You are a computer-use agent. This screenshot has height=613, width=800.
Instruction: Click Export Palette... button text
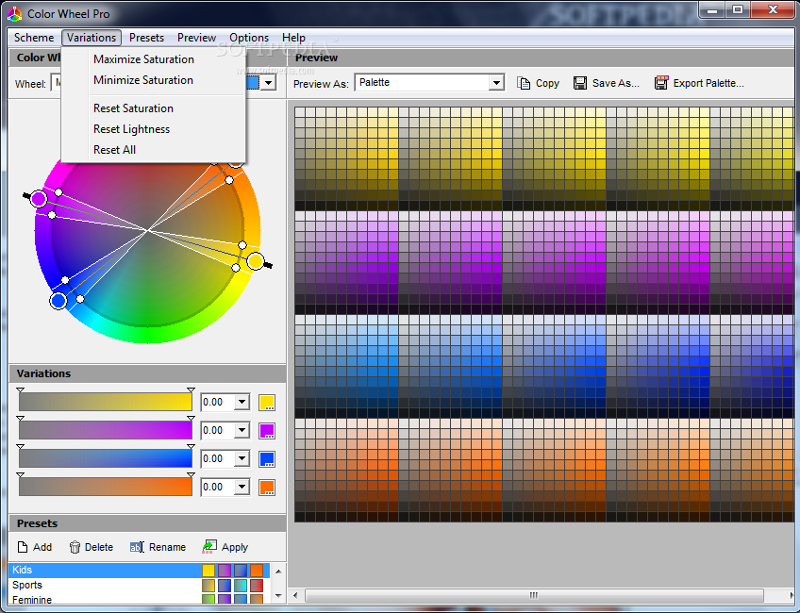[708, 83]
